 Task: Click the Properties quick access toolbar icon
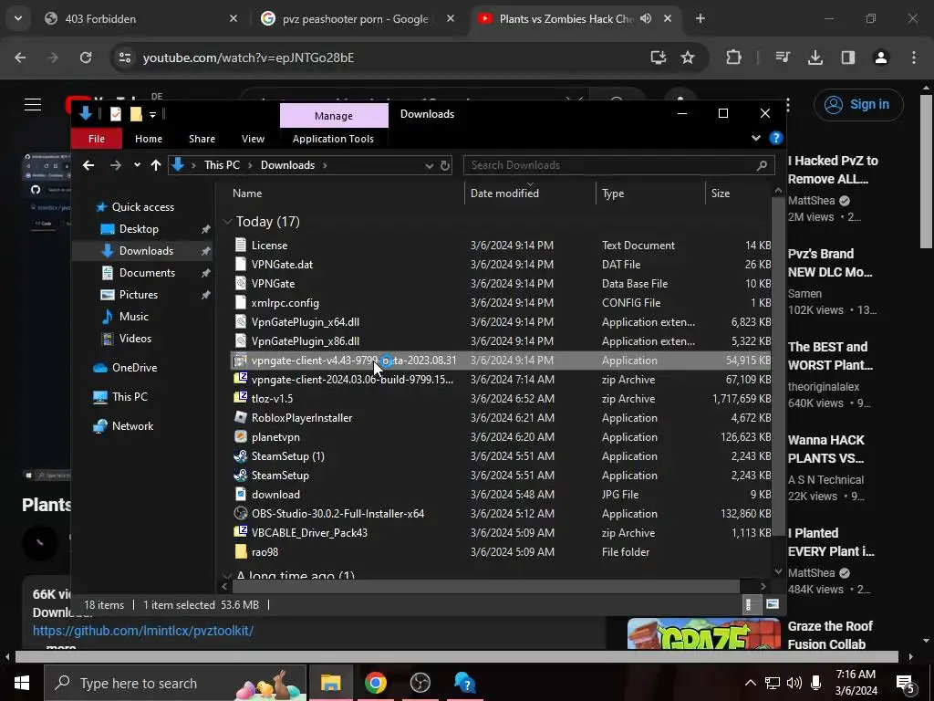(116, 113)
